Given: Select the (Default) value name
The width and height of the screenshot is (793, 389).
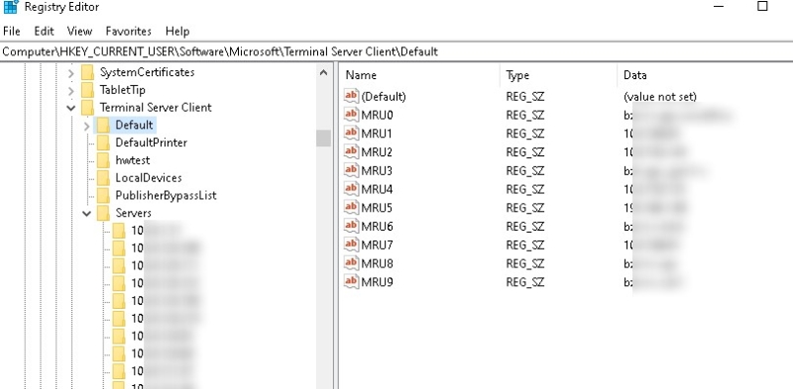Looking at the screenshot, I should (384, 96).
